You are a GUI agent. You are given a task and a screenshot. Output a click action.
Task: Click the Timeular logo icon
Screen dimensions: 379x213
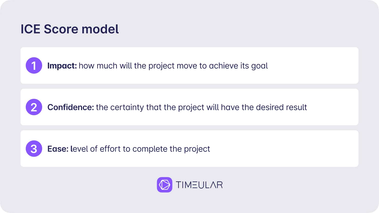(x=165, y=185)
